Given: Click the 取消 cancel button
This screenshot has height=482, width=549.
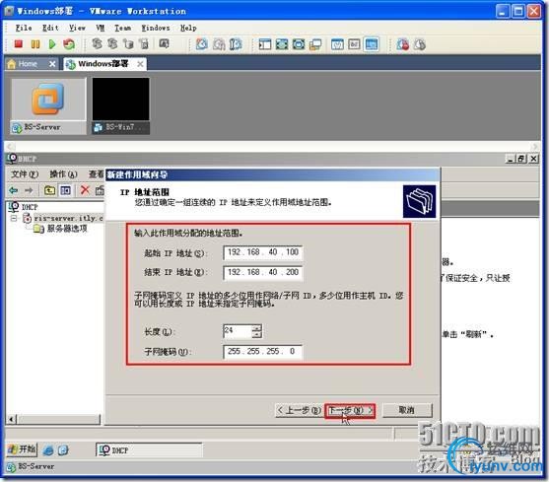Looking at the screenshot, I should point(407,410).
